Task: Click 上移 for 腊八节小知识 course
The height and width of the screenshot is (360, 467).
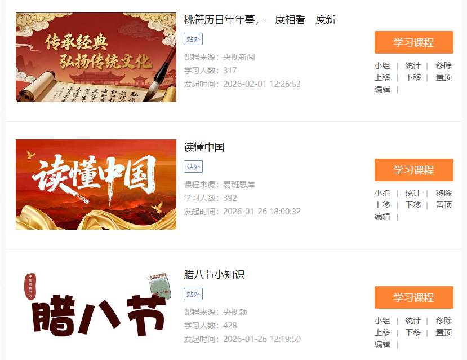Action: click(382, 332)
